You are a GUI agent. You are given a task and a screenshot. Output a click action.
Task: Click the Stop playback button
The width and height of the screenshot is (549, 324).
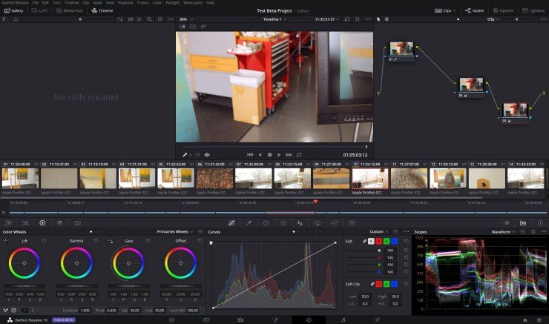[269, 154]
